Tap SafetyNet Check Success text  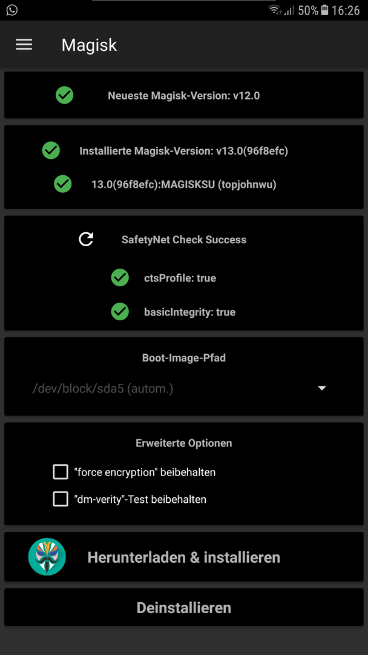[184, 240]
